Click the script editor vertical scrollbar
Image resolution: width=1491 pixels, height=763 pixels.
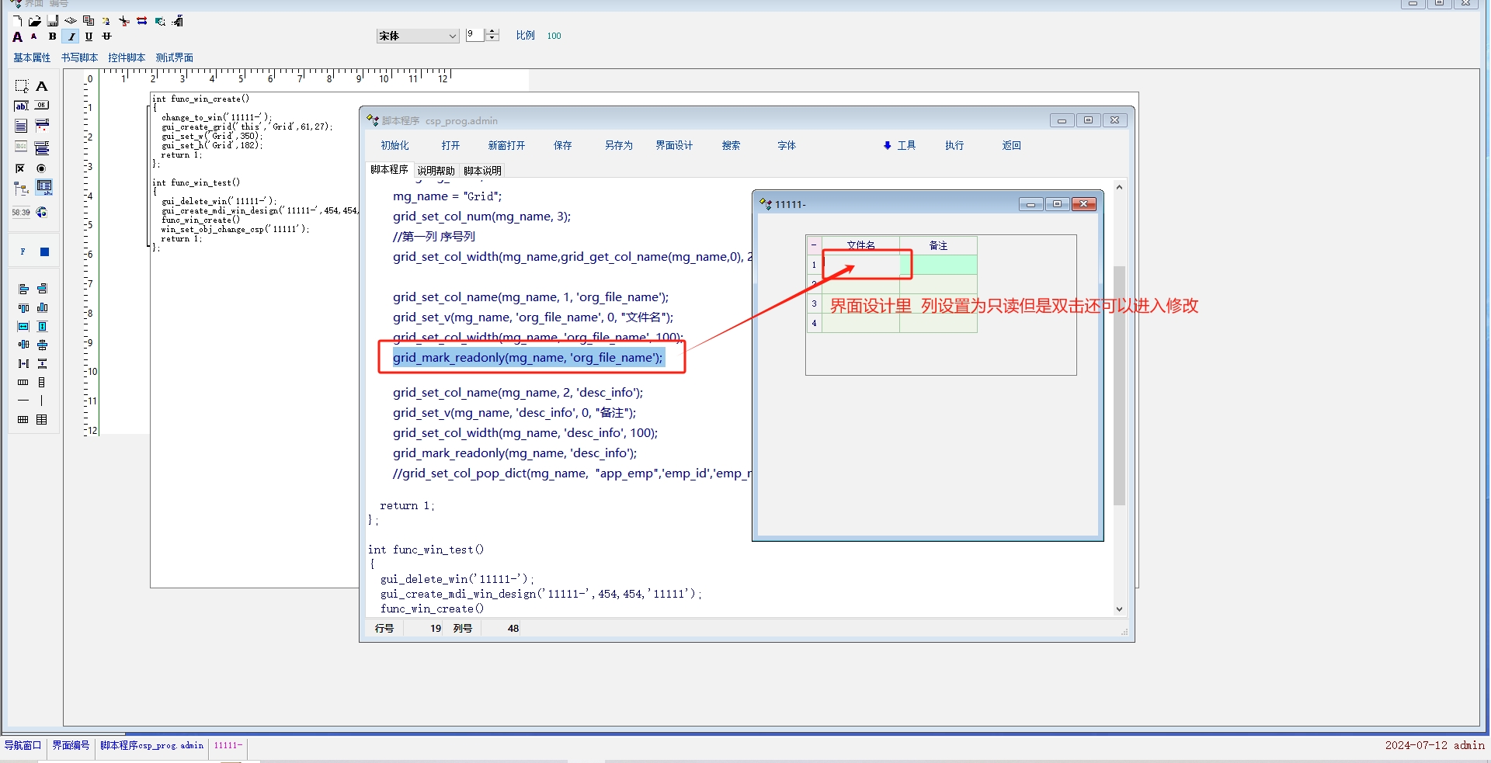point(1119,388)
